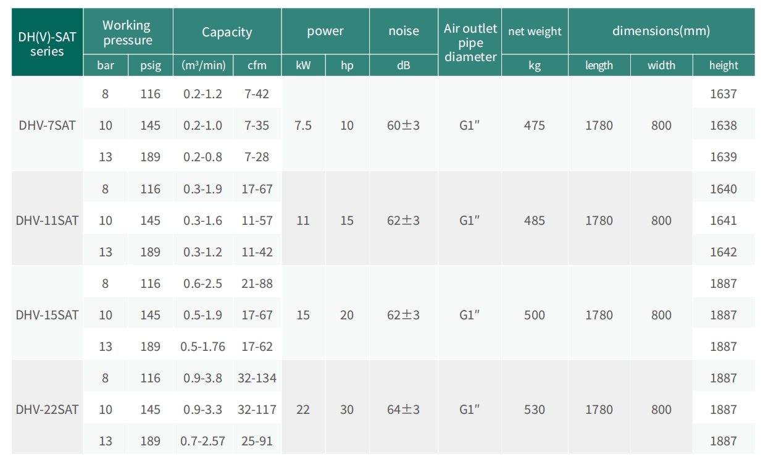
Task: Select the Air outlet pipe diameter header
Action: [470, 43]
